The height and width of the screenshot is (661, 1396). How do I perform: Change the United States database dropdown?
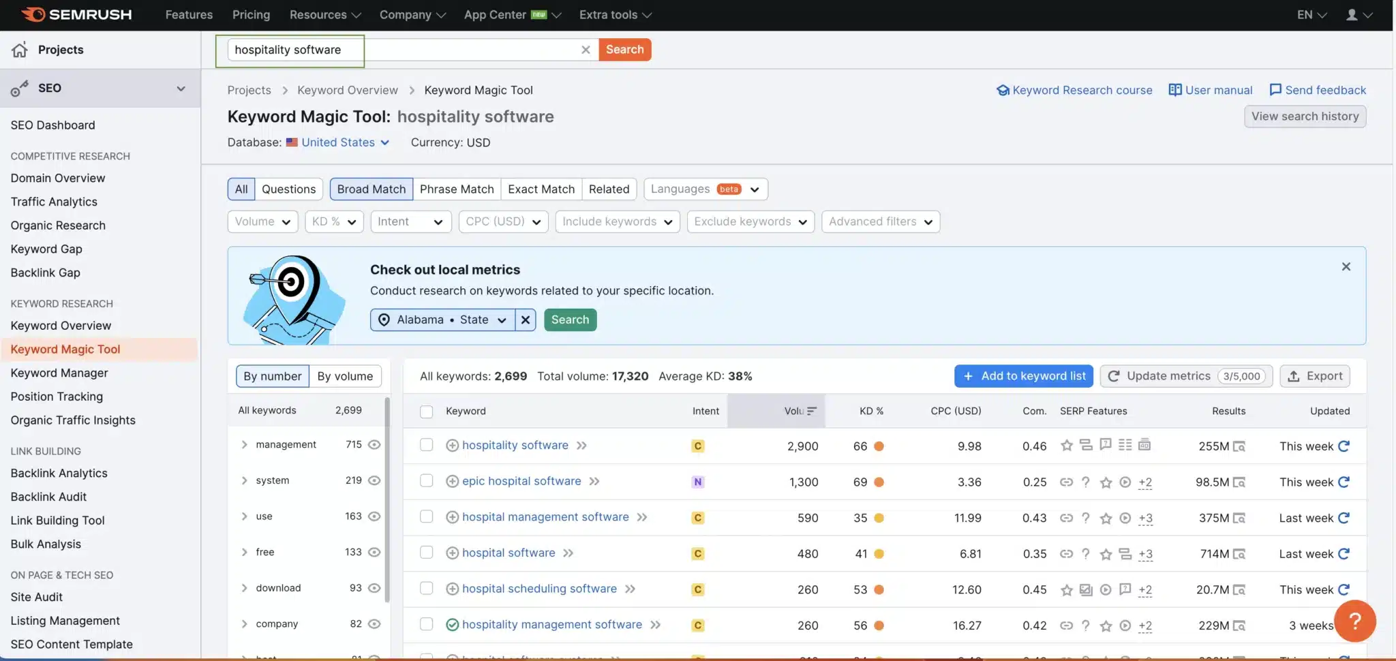click(x=338, y=142)
